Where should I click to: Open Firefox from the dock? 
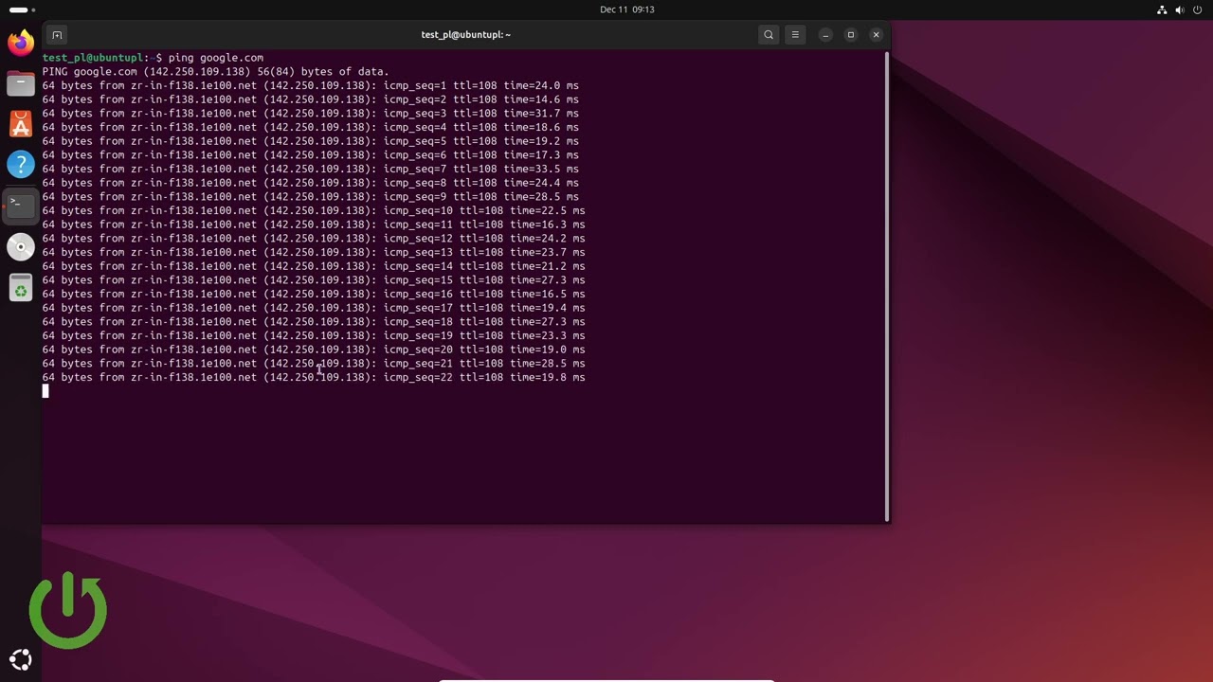[20, 43]
